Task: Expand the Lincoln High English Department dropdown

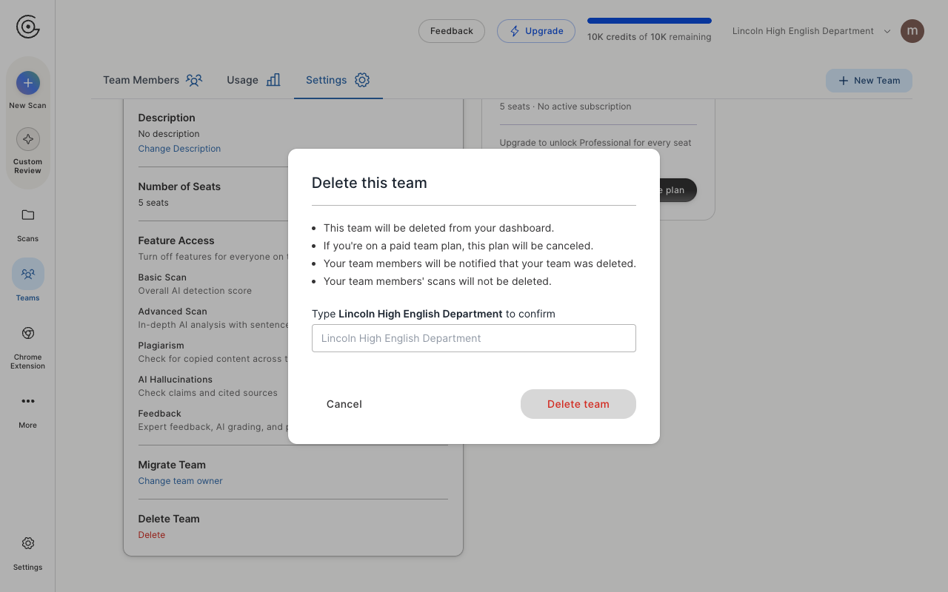Action: 812,31
